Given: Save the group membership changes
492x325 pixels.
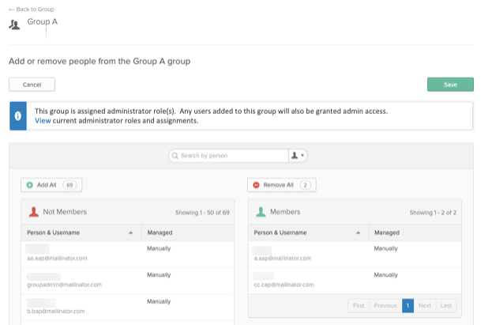Looking at the screenshot, I should (450, 85).
